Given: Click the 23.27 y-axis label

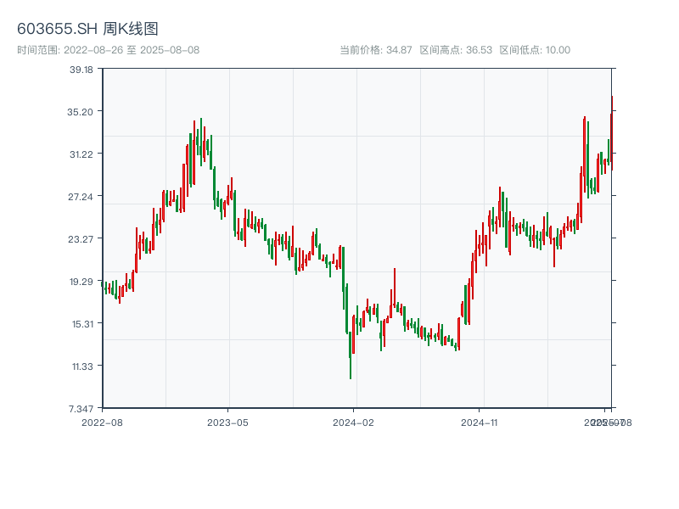Looking at the screenshot, I should point(81,239).
